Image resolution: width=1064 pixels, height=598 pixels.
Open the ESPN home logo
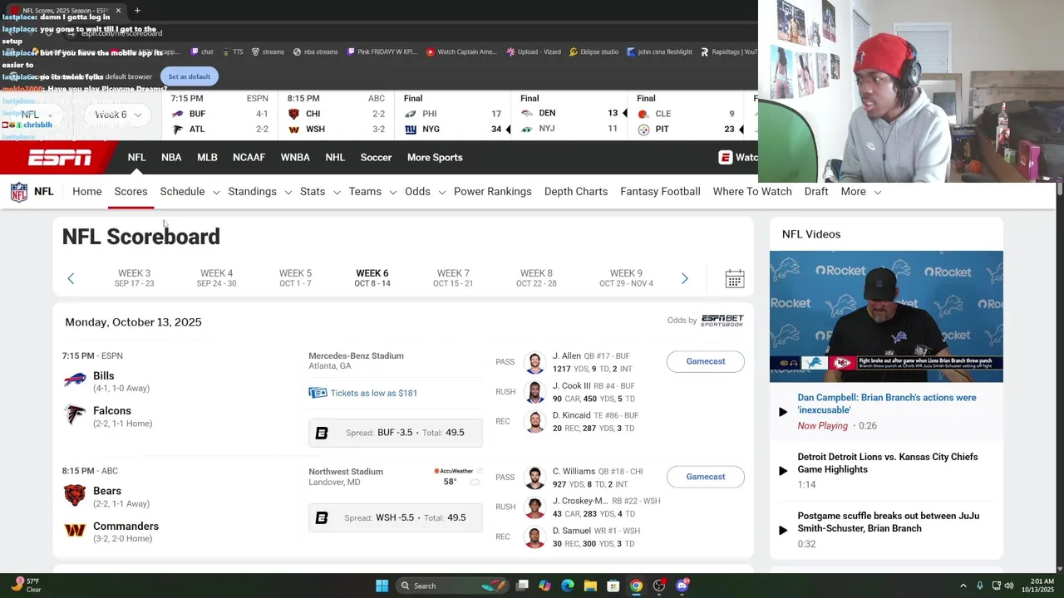click(x=60, y=158)
